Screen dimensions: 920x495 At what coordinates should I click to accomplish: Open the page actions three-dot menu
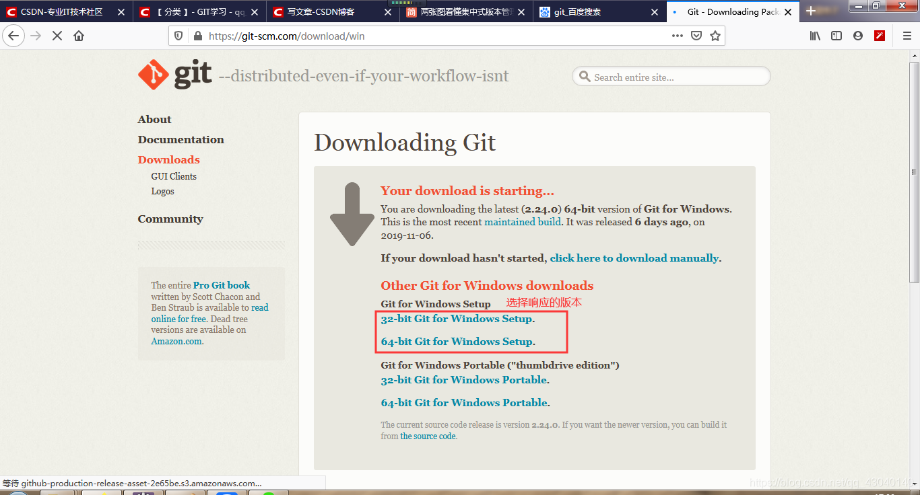[x=678, y=36]
